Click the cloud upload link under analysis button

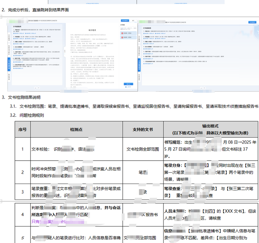coord(128,87)
